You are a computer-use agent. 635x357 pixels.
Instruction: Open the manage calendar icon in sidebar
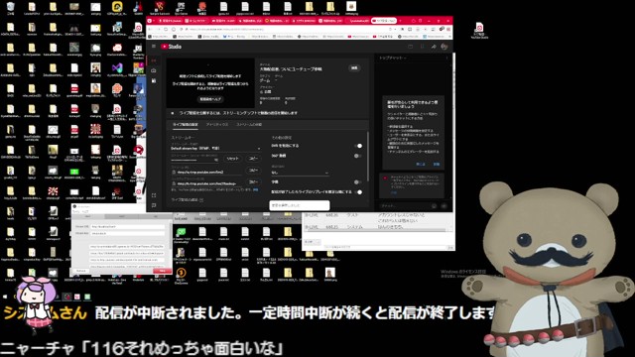154,80
